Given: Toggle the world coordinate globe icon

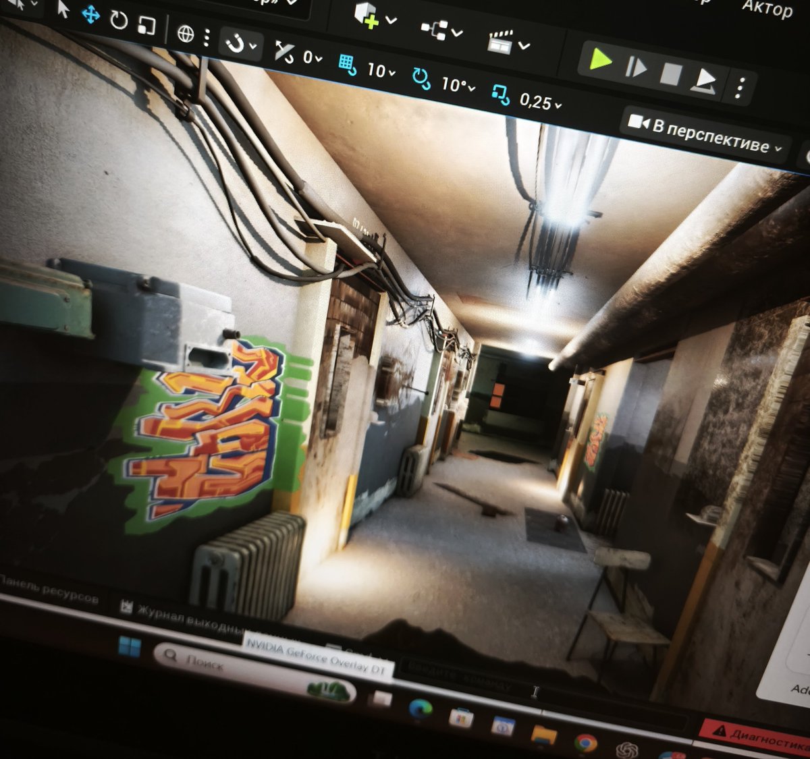Looking at the screenshot, I should click(x=185, y=33).
